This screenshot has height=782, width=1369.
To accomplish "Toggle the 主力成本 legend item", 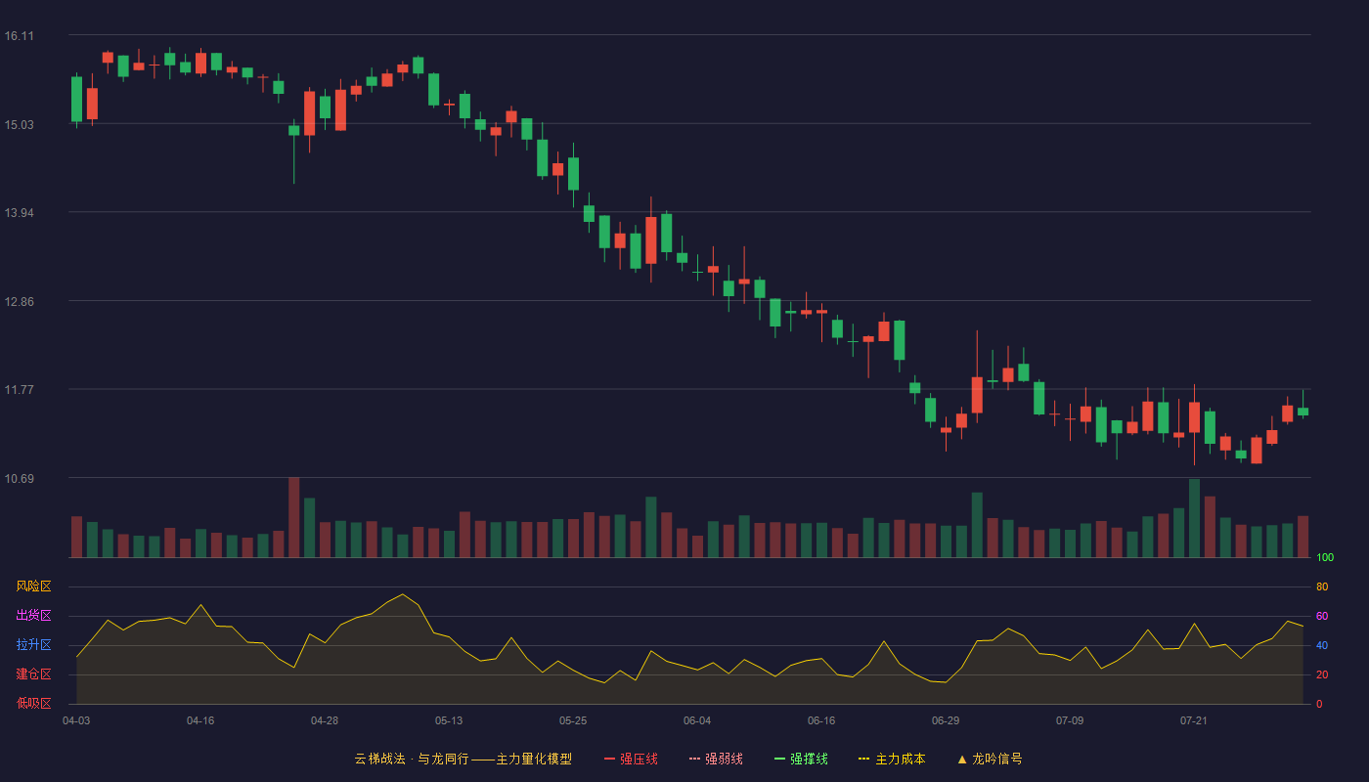I will point(892,759).
